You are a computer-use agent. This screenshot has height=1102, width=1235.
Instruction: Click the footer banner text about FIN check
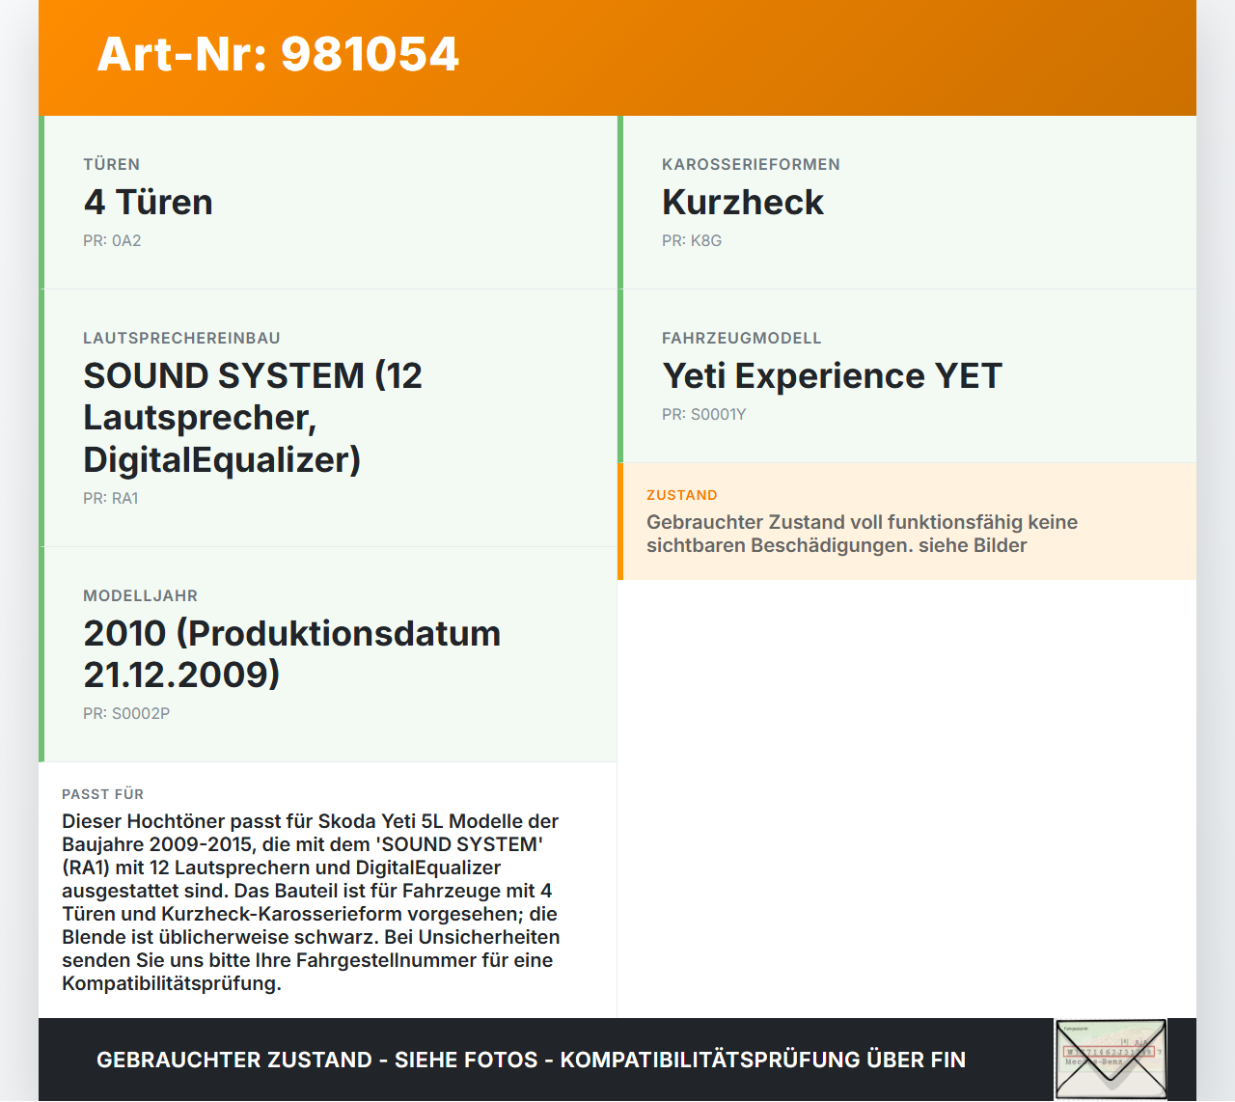[531, 1060]
